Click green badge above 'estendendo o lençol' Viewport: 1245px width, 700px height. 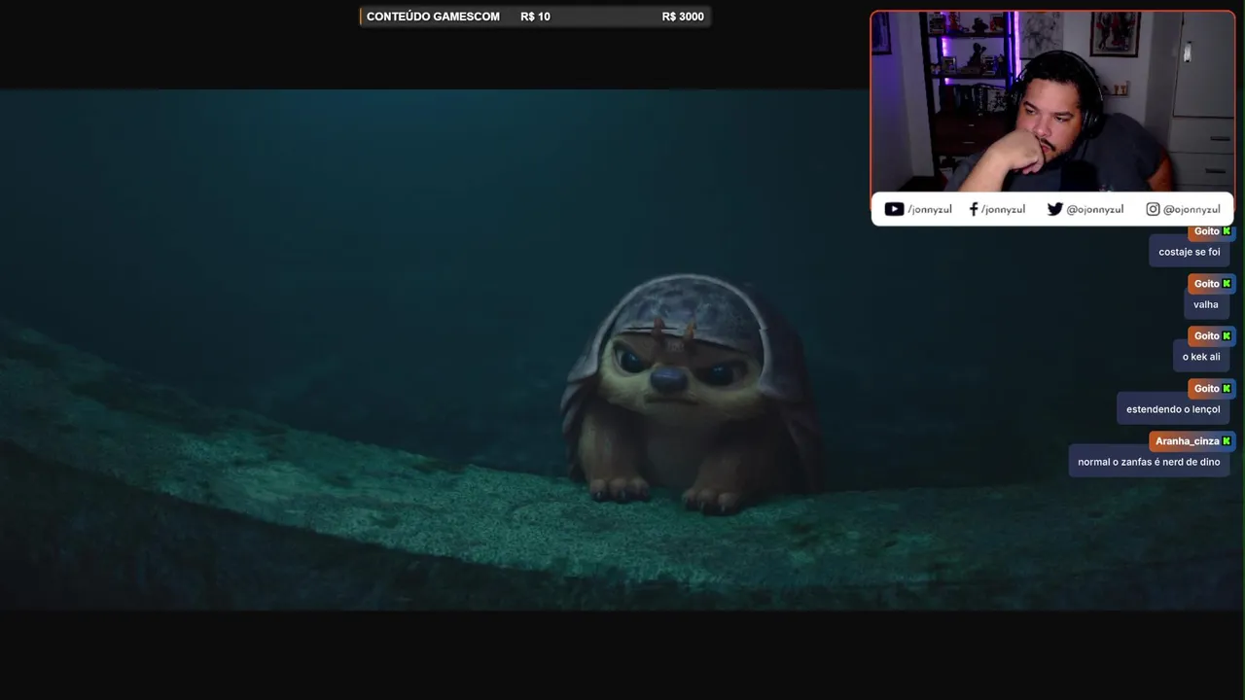coord(1227,388)
